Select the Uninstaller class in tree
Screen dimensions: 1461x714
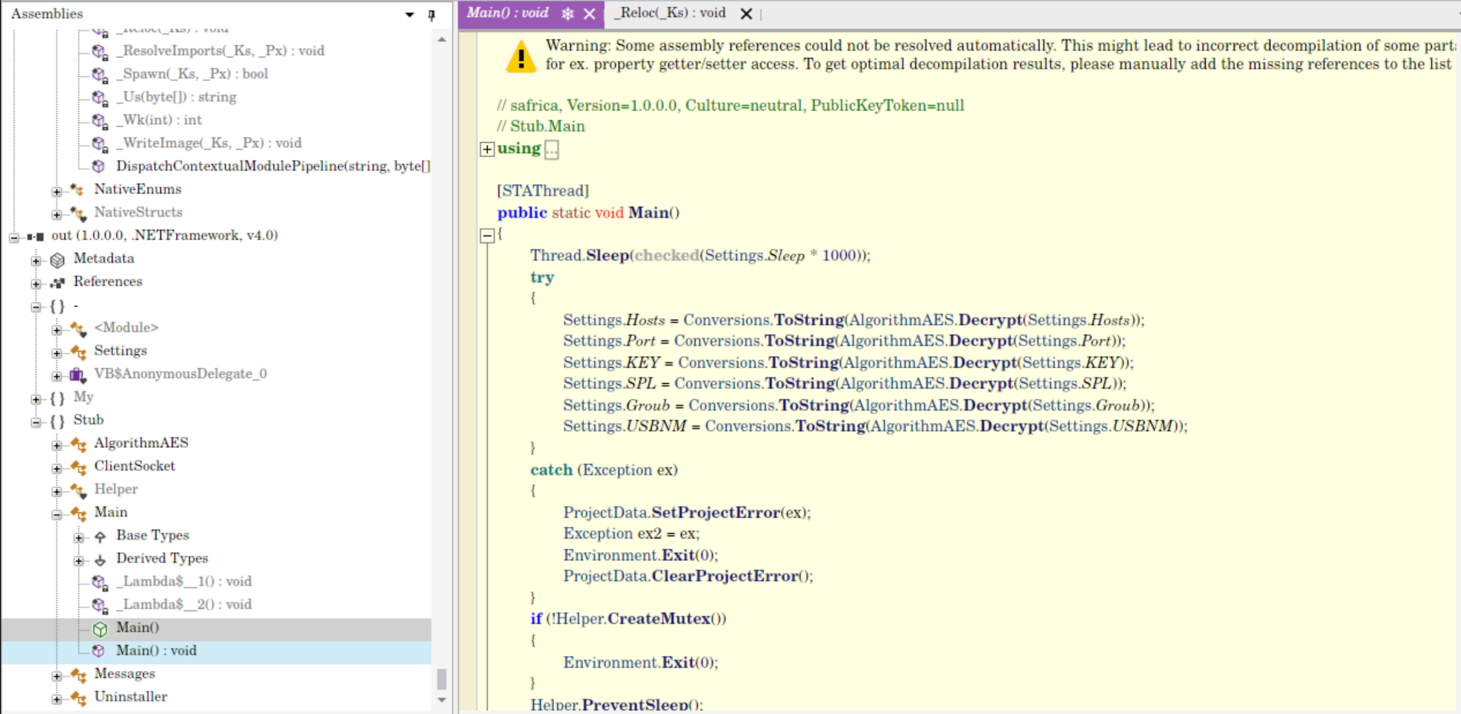coord(131,697)
